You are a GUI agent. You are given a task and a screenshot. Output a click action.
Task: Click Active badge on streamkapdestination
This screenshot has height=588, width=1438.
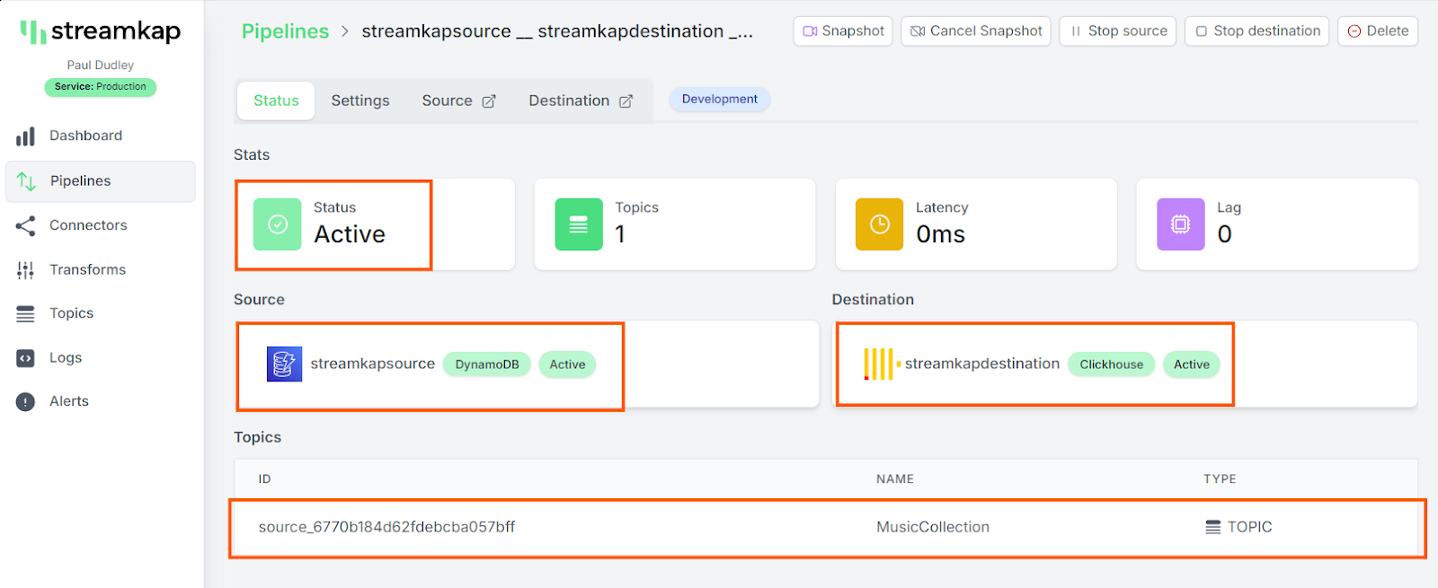(x=1192, y=364)
